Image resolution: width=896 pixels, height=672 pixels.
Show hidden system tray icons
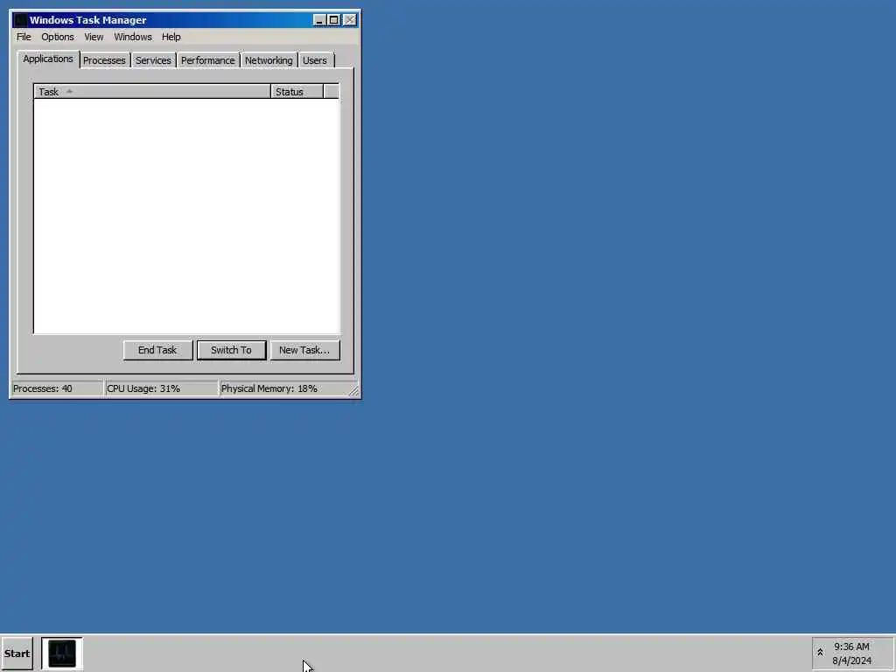[x=820, y=653]
